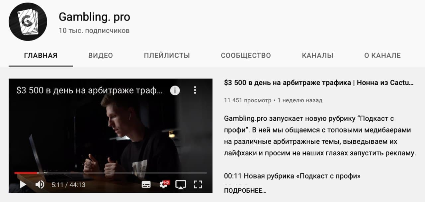This screenshot has width=425, height=202.
Task: Expand the description with ПОДРОБНЕЕ
Action: (245, 191)
